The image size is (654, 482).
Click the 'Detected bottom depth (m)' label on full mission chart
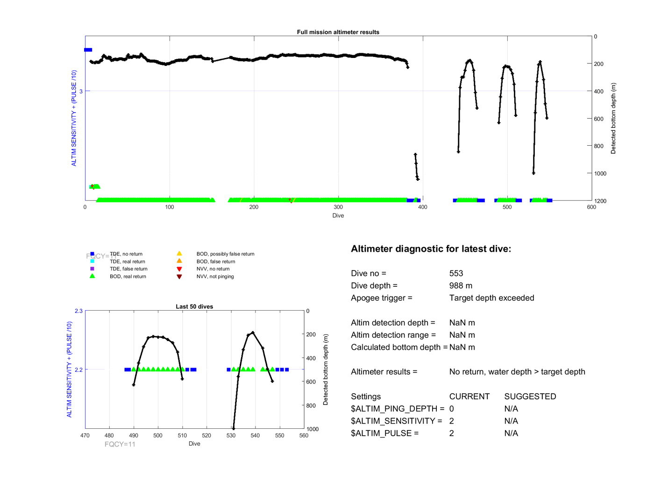(x=613, y=119)
